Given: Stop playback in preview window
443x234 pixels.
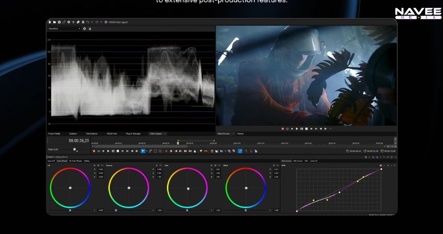Looking at the screenshot, I should tap(306, 129).
